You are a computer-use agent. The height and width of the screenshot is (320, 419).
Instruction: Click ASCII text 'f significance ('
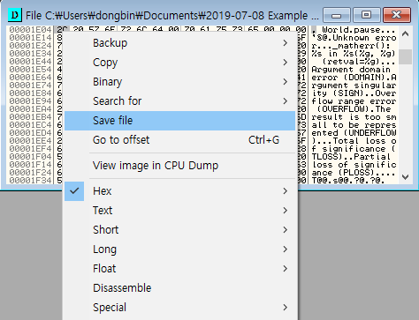[354, 149]
